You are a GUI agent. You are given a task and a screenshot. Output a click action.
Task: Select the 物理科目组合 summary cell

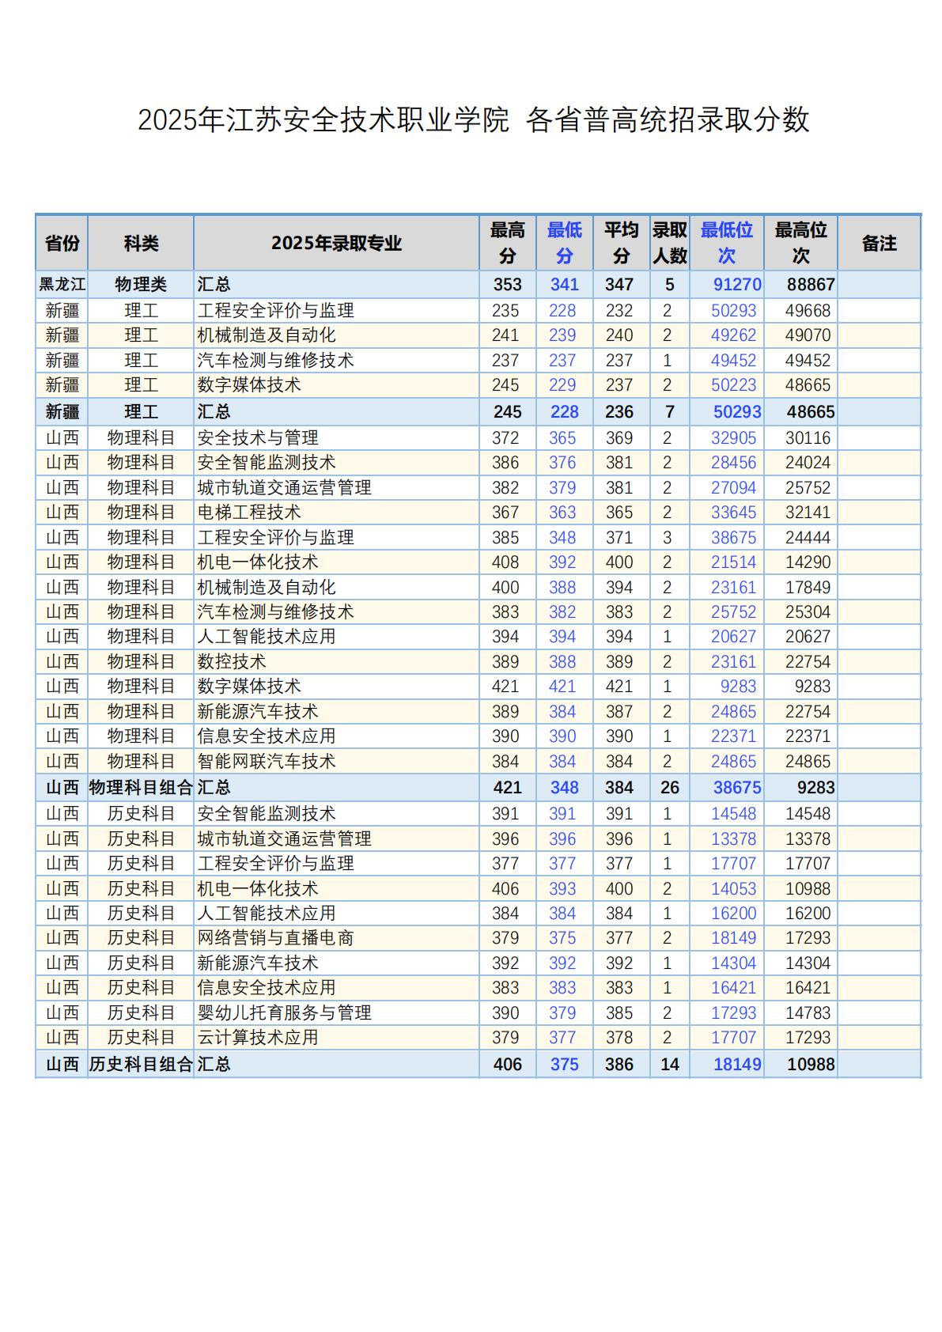tap(141, 788)
